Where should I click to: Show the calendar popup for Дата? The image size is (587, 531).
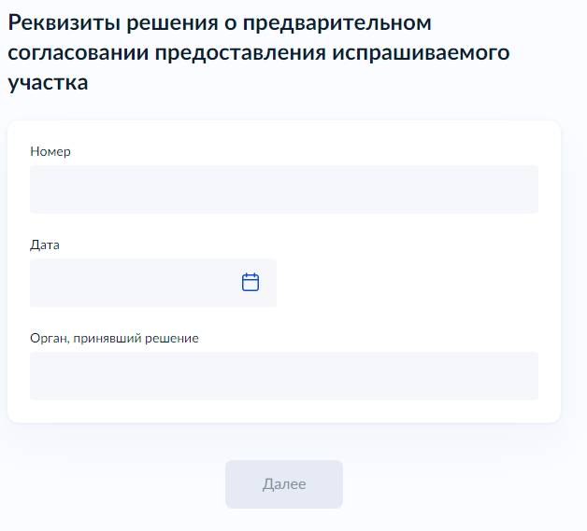[x=251, y=282]
